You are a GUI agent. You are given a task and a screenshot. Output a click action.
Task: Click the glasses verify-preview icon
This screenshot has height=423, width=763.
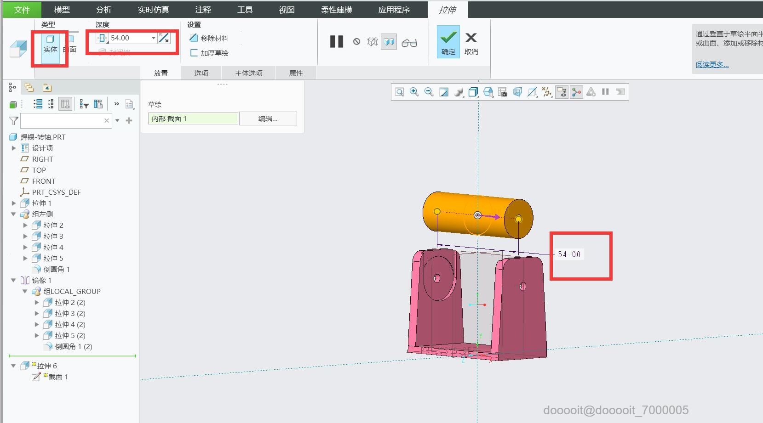[409, 43]
